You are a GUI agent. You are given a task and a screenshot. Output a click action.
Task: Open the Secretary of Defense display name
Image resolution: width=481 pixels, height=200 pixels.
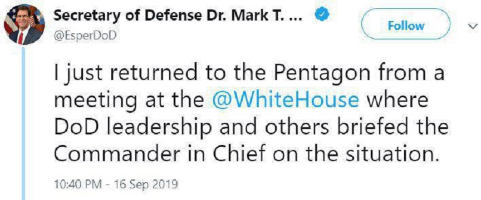point(178,16)
